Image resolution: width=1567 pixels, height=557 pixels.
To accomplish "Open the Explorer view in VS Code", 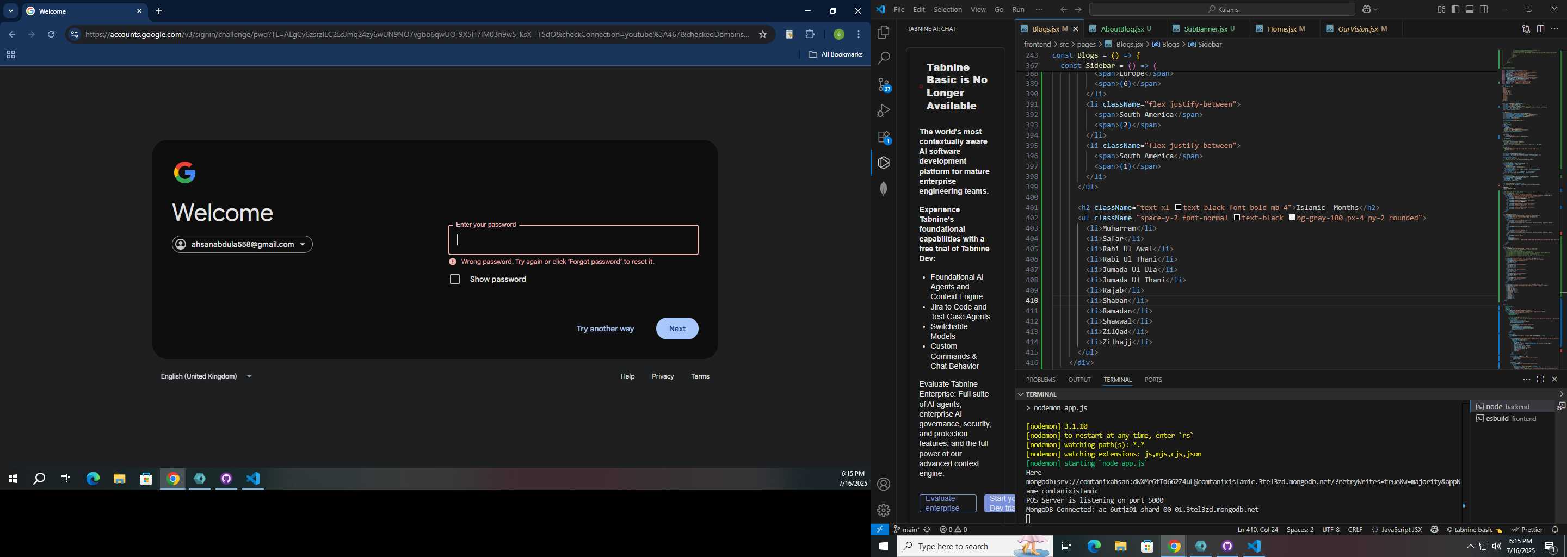I will (883, 32).
